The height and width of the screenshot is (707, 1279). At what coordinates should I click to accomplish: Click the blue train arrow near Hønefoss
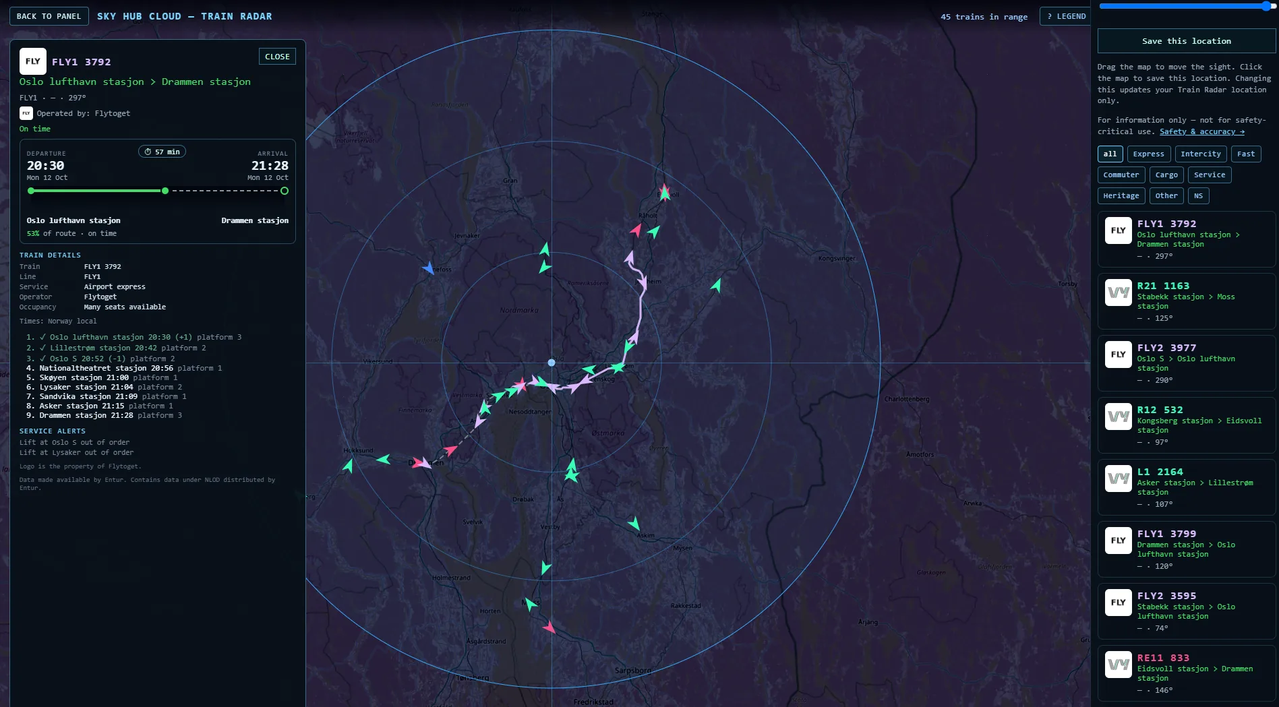[x=428, y=268]
